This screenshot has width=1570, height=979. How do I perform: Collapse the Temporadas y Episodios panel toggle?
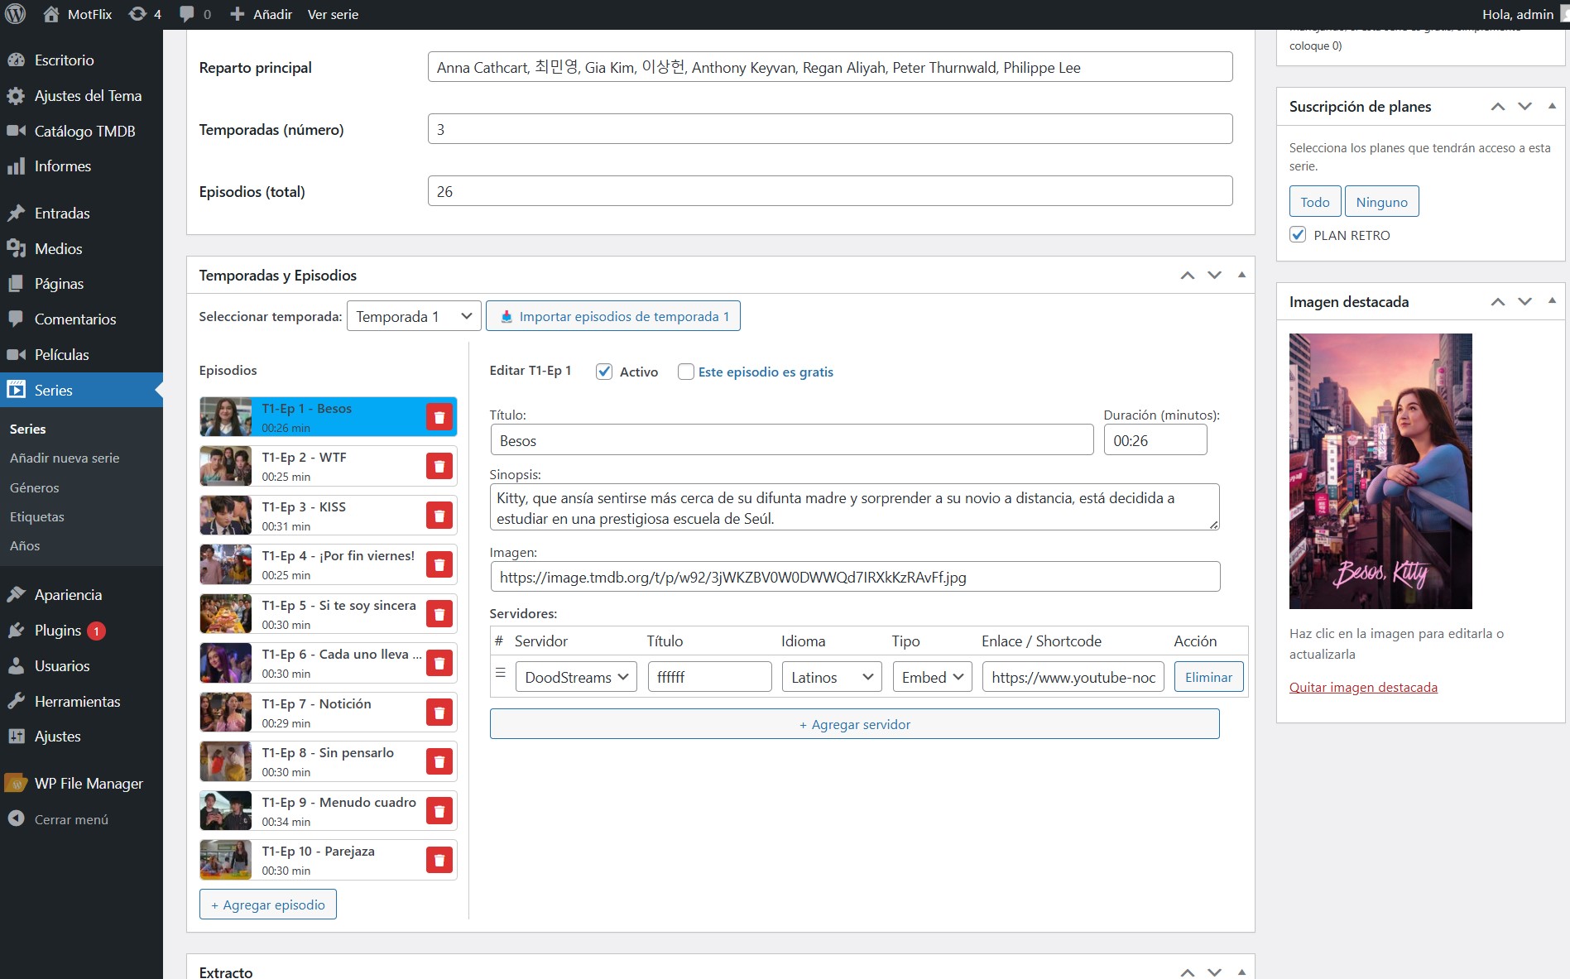point(1241,275)
